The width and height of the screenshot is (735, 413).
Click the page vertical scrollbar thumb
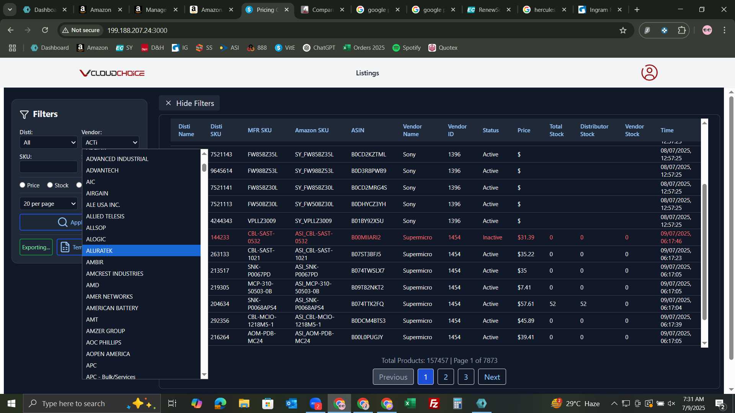[x=731, y=228]
